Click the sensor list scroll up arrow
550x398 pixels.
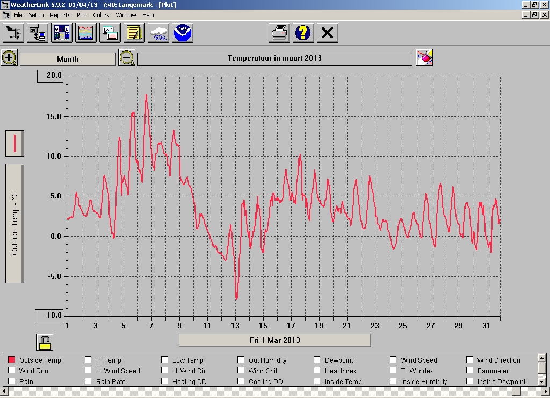541,358
